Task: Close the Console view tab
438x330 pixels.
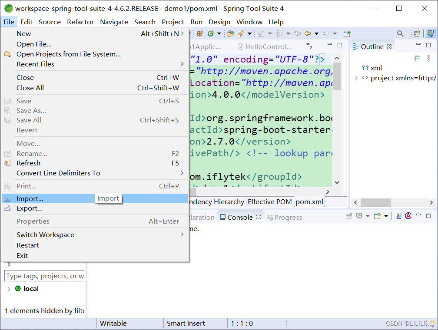Action: tap(259, 217)
